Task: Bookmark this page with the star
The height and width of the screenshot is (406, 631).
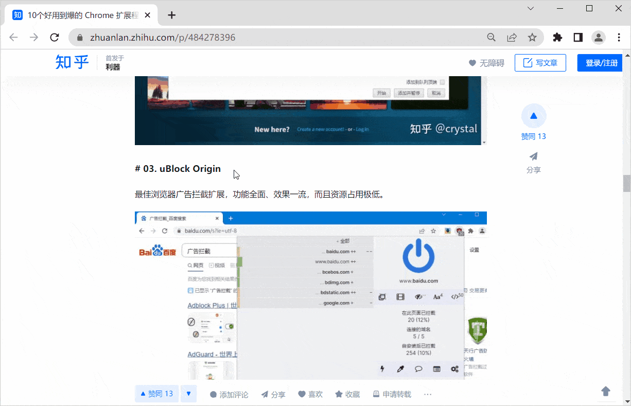Action: 532,38
